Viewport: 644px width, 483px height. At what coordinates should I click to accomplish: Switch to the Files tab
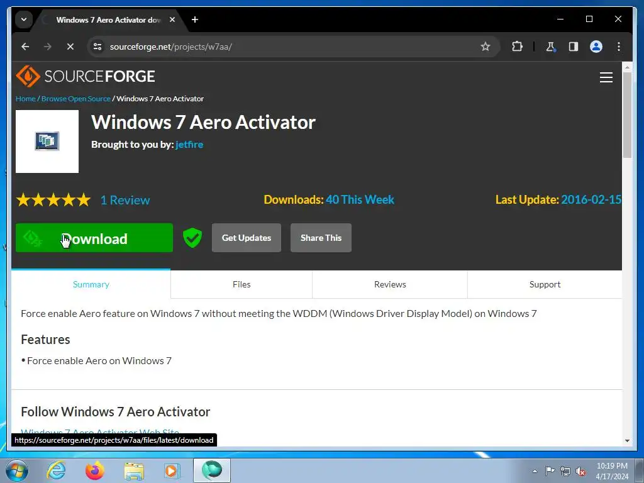pyautogui.click(x=241, y=284)
